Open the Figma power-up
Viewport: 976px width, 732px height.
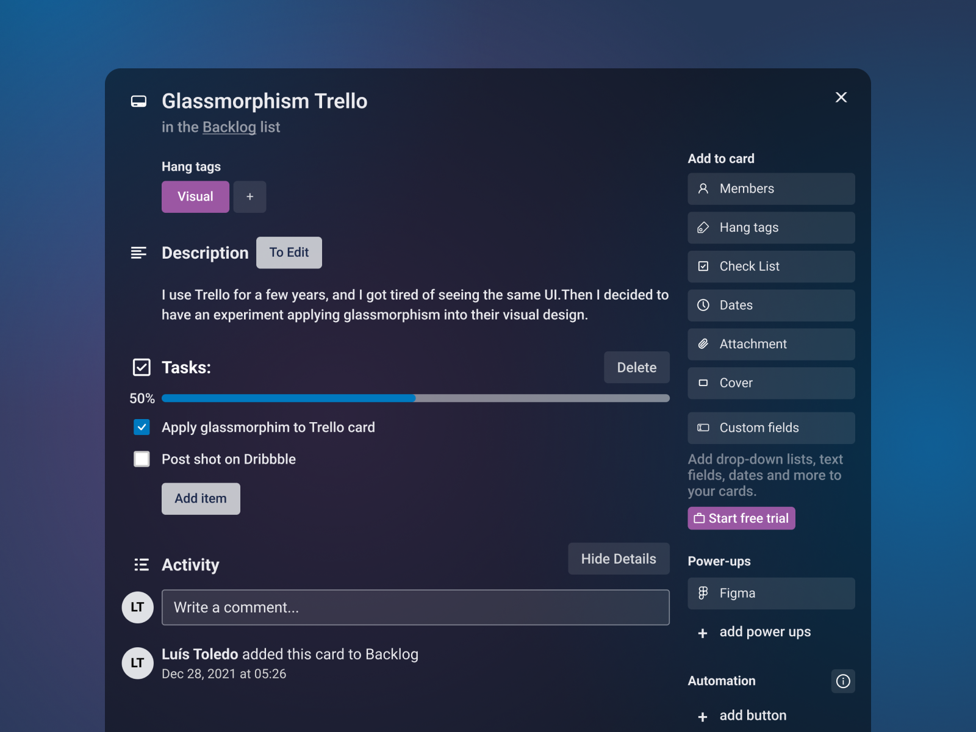pyautogui.click(x=771, y=594)
